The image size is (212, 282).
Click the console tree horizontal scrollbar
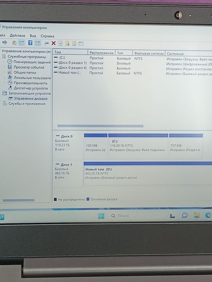pos(19,200)
